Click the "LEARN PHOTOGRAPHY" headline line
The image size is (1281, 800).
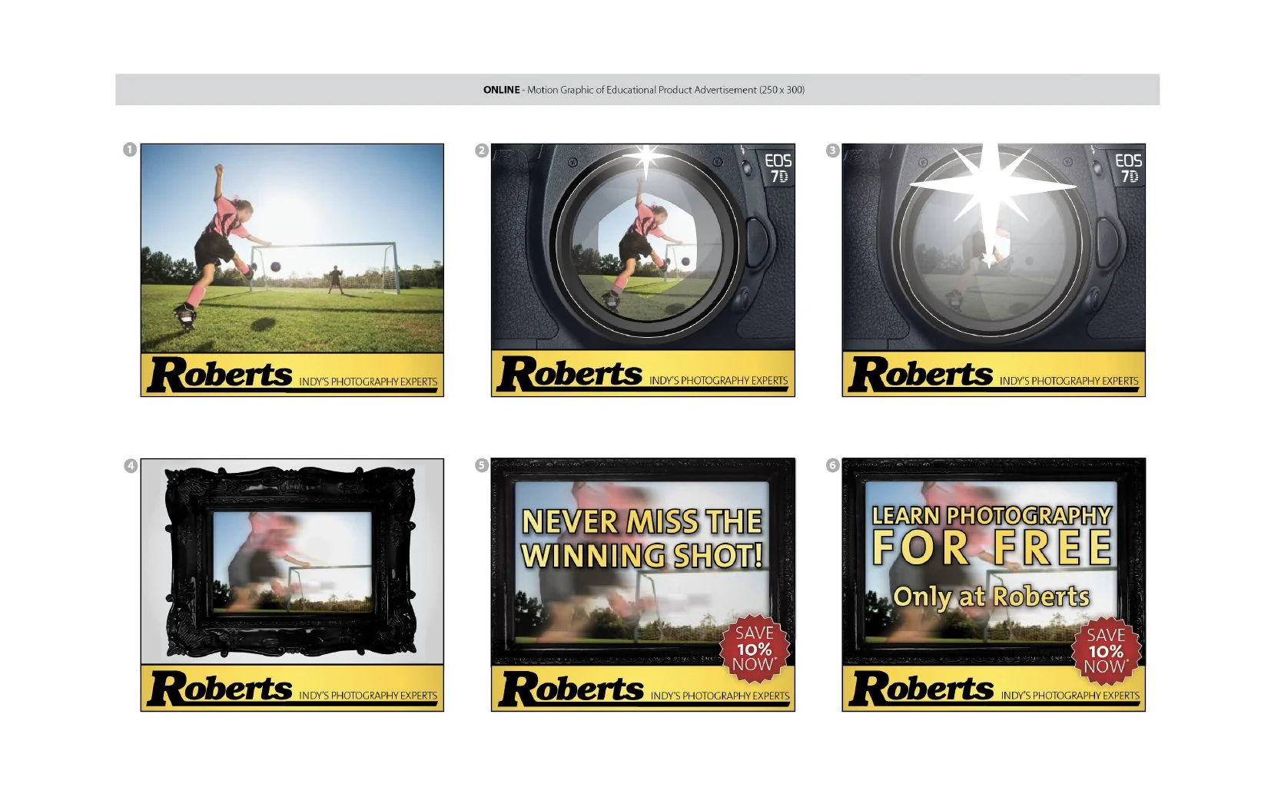pyautogui.click(x=992, y=515)
